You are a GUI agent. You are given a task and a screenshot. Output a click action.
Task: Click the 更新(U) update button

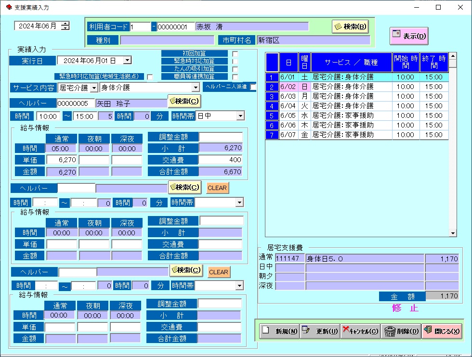pos(320,331)
